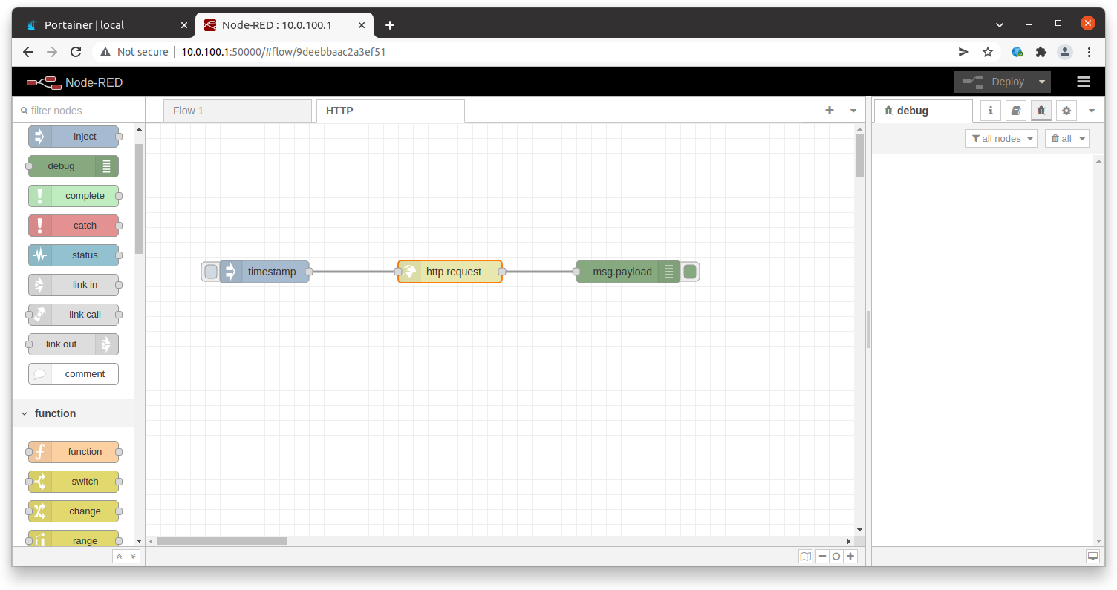Open the configuration nodes sidebar
The height and width of the screenshot is (590, 1117).
[x=1066, y=110]
